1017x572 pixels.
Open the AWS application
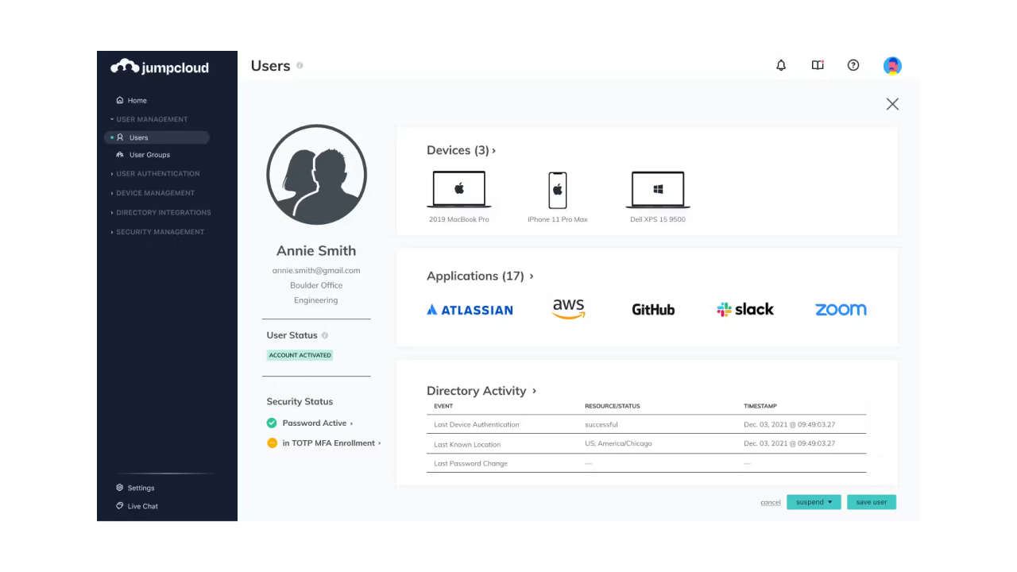tap(569, 309)
